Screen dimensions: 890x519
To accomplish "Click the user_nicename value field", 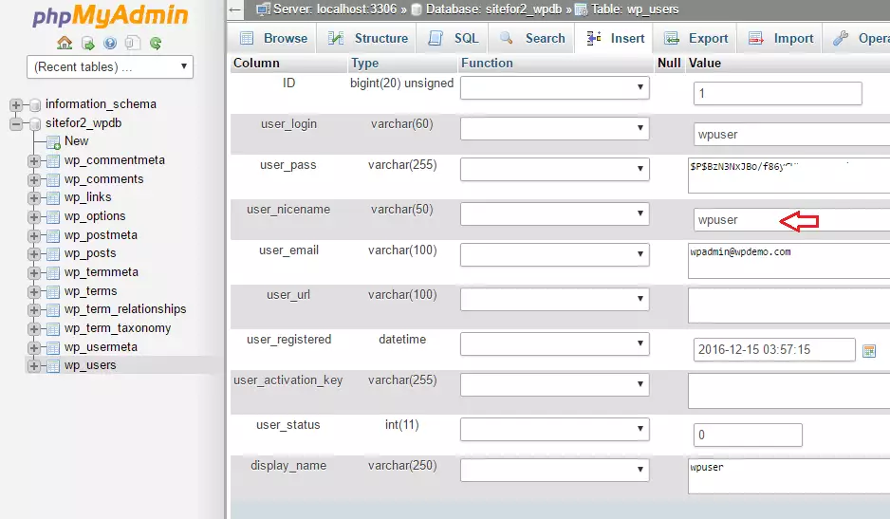I will [x=791, y=220].
